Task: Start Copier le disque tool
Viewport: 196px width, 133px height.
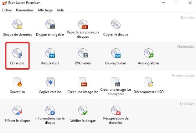Action: click(x=116, y=28)
